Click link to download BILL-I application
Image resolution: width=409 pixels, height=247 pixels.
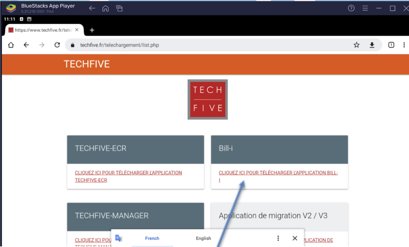coord(278,176)
